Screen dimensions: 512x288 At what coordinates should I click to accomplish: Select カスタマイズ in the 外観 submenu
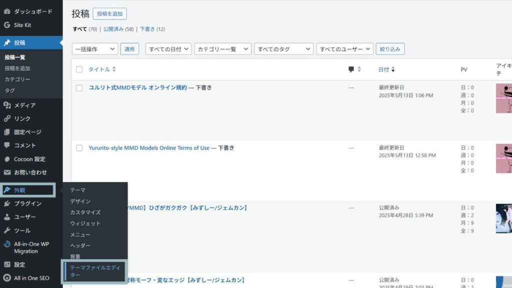point(85,212)
